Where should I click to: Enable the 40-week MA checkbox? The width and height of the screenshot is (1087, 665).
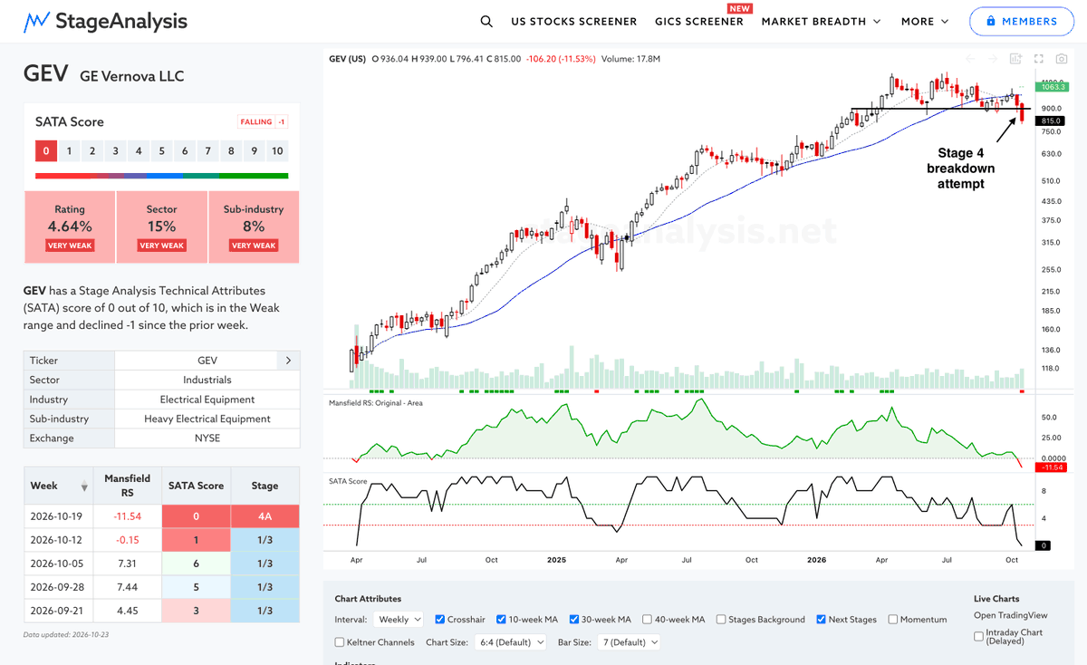pyautogui.click(x=648, y=620)
